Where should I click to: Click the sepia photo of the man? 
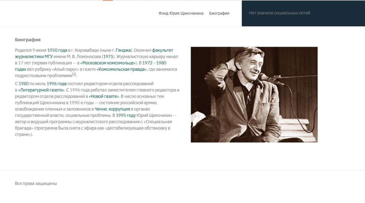254,95
